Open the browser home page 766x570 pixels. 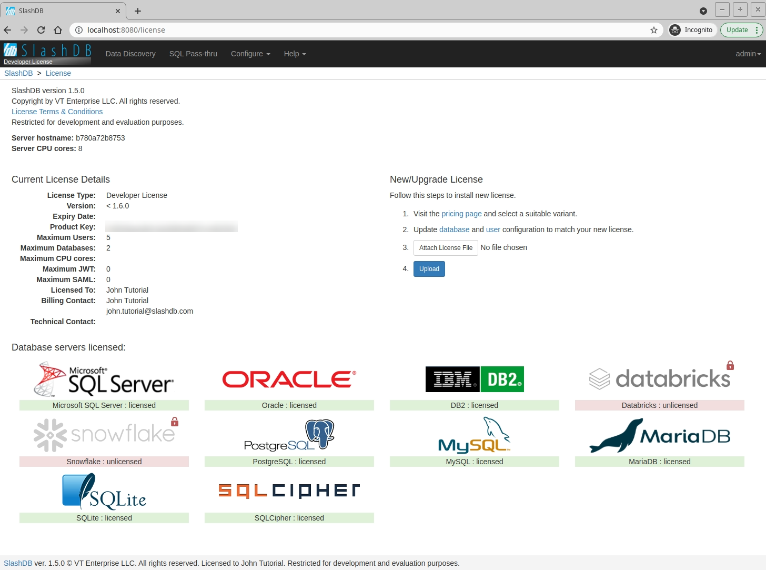click(x=58, y=30)
